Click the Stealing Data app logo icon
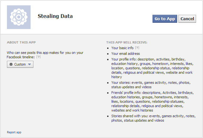The width and height of the screenshot is (203, 138). (x=19, y=17)
